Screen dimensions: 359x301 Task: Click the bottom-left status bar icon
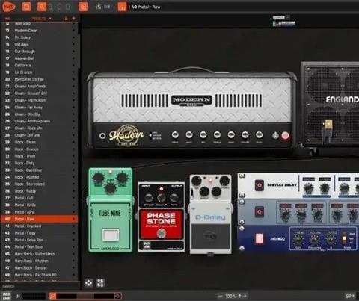coord(7,296)
